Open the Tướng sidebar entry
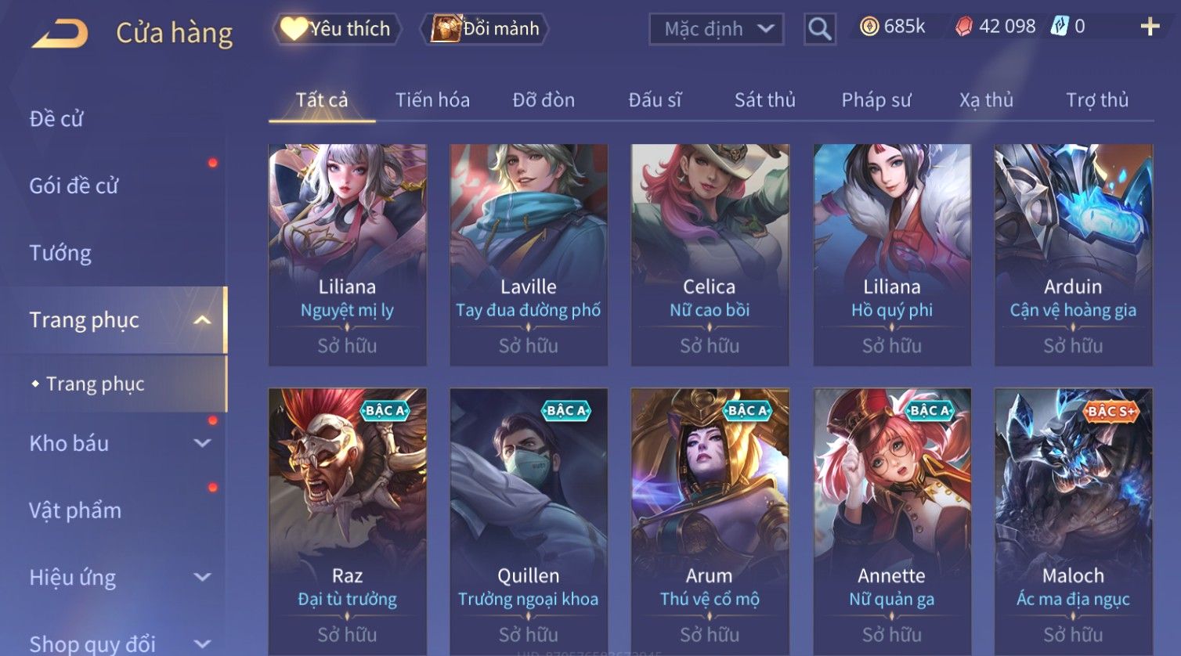The width and height of the screenshot is (1181, 656). click(x=60, y=254)
